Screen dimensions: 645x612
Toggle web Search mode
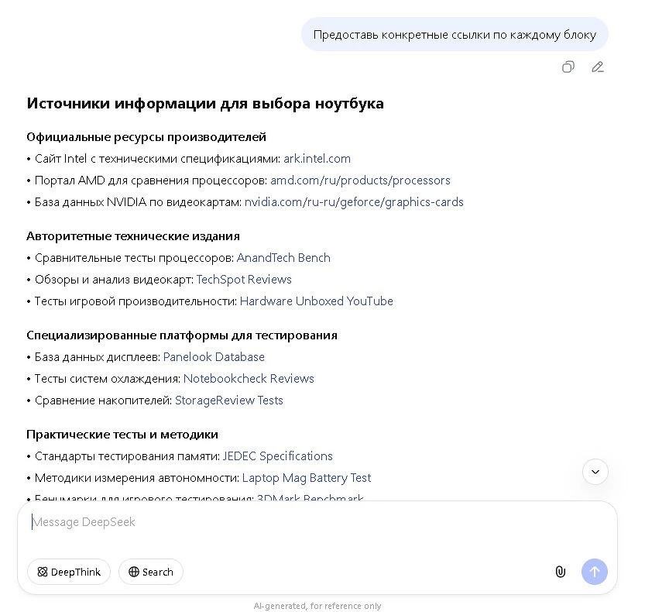pyautogui.click(x=151, y=572)
